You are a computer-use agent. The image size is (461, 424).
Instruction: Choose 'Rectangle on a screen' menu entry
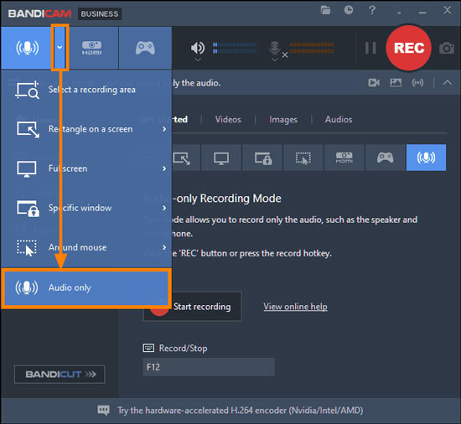[86, 129]
